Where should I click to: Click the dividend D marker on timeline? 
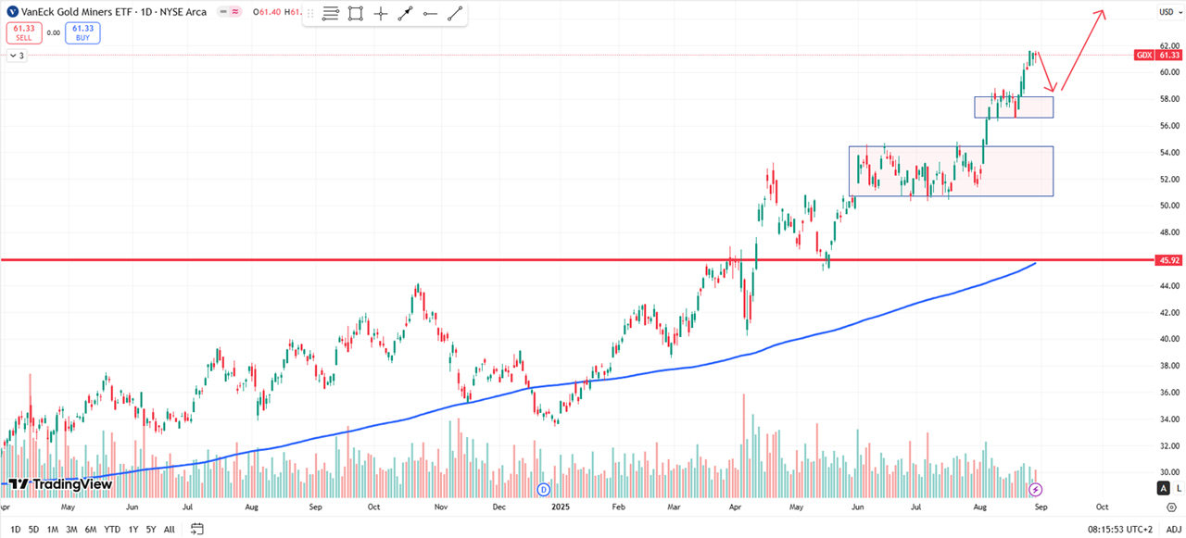point(544,488)
